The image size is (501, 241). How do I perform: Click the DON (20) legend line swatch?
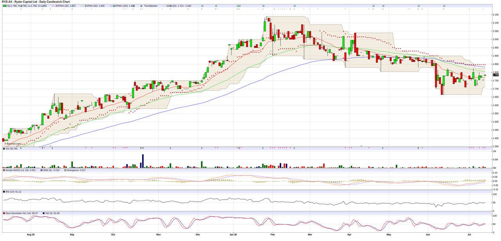point(165,6)
